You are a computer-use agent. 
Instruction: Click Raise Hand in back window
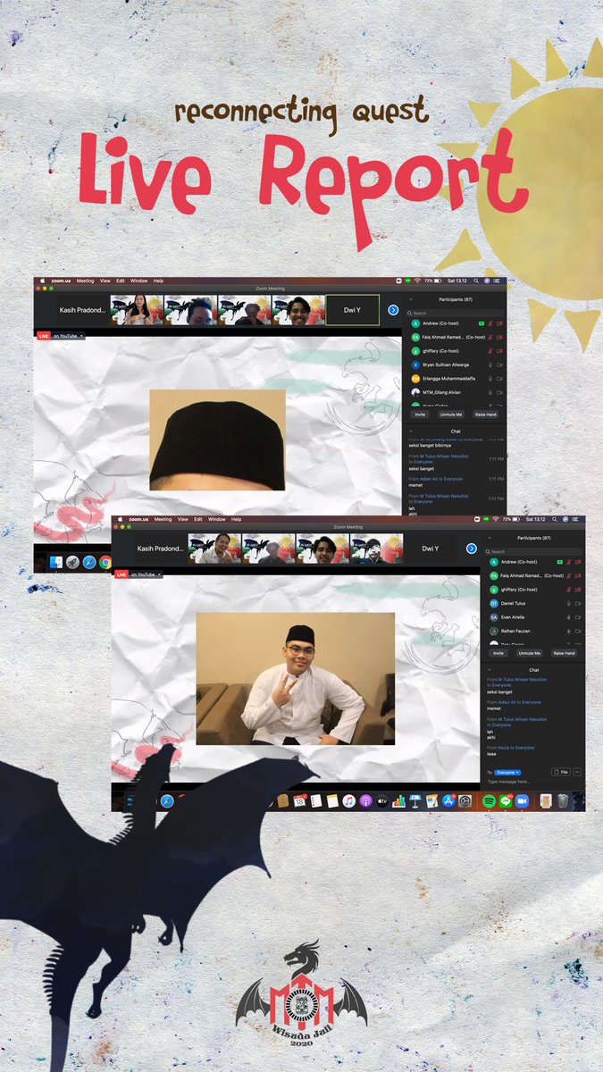point(486,415)
